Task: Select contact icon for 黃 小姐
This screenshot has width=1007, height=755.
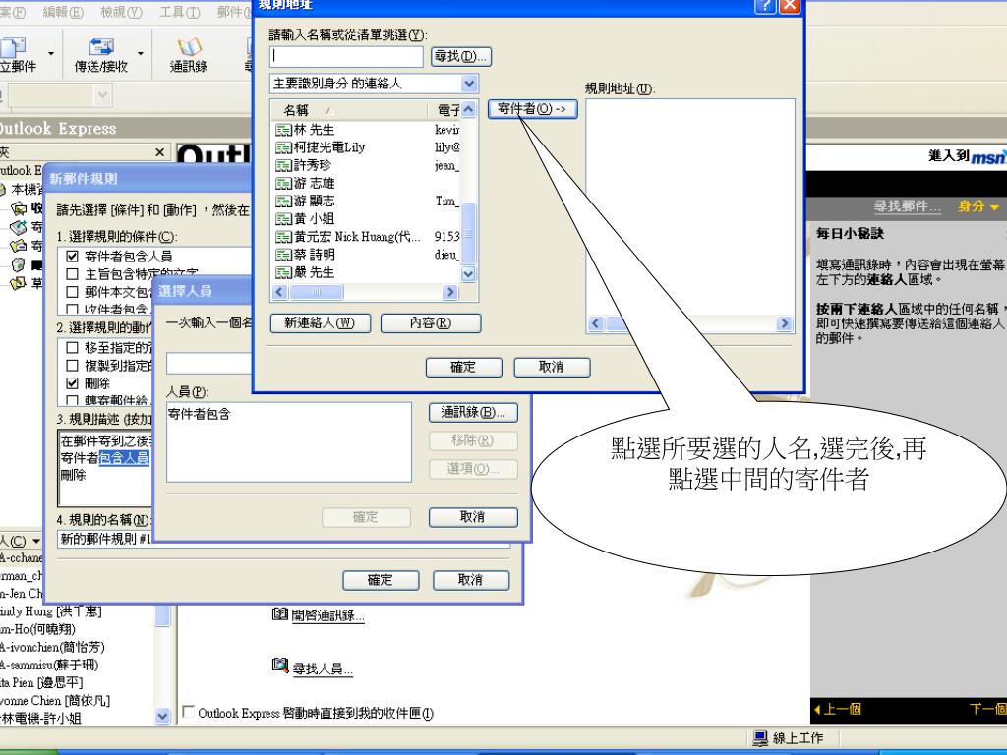Action: (x=283, y=219)
